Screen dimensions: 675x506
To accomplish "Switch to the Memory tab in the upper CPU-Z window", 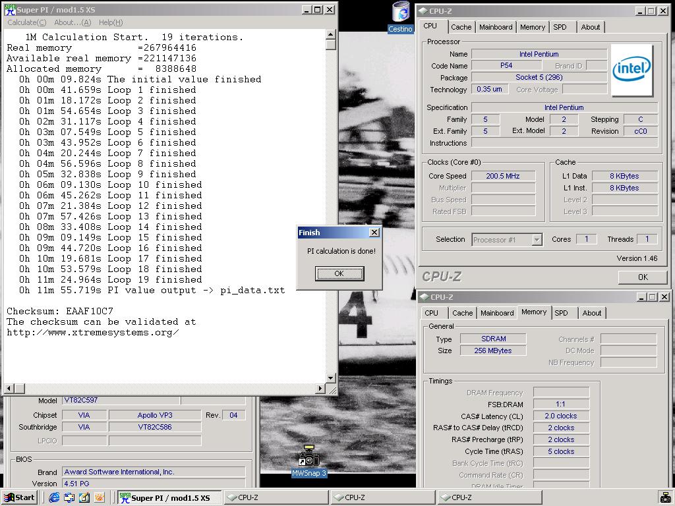I will click(532, 27).
